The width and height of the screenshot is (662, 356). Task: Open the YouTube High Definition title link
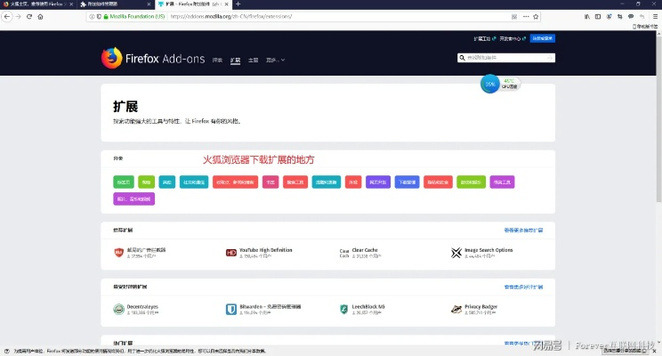265,250
